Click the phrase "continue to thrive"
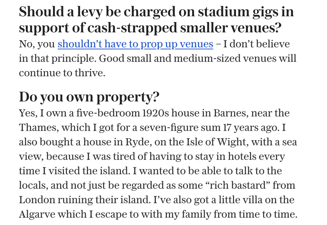This screenshot has width=327, height=225. 62,73
